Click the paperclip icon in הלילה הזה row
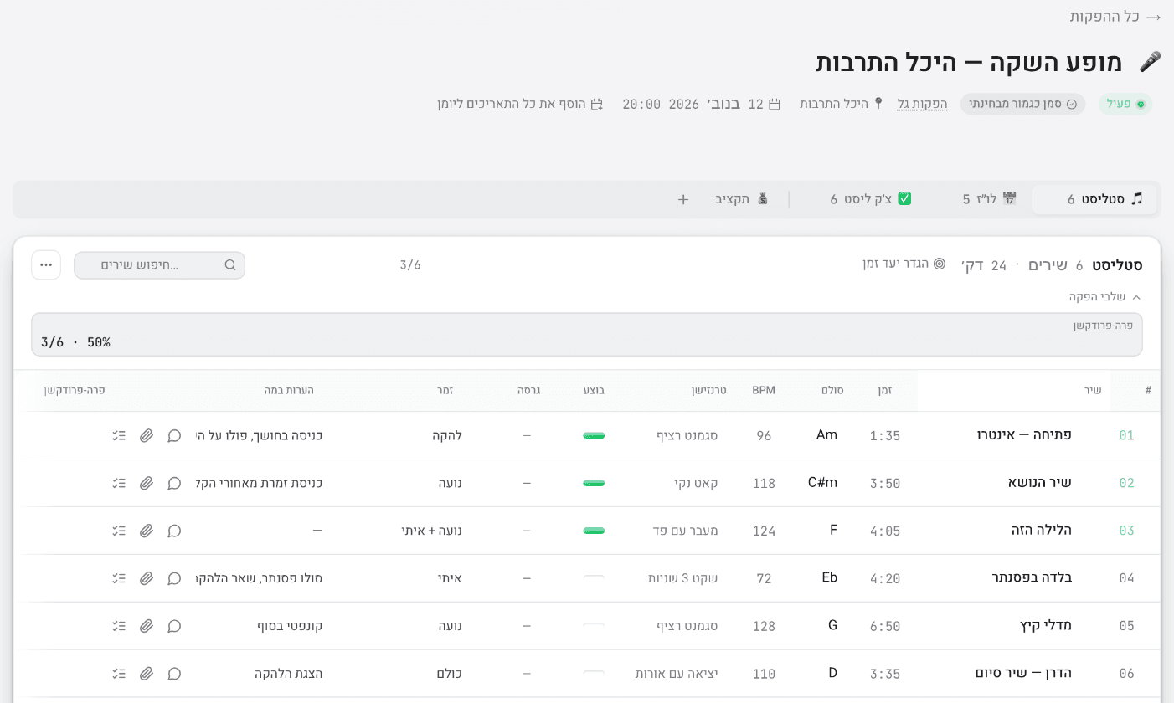Screen dimensions: 1174x703 (x=147, y=531)
